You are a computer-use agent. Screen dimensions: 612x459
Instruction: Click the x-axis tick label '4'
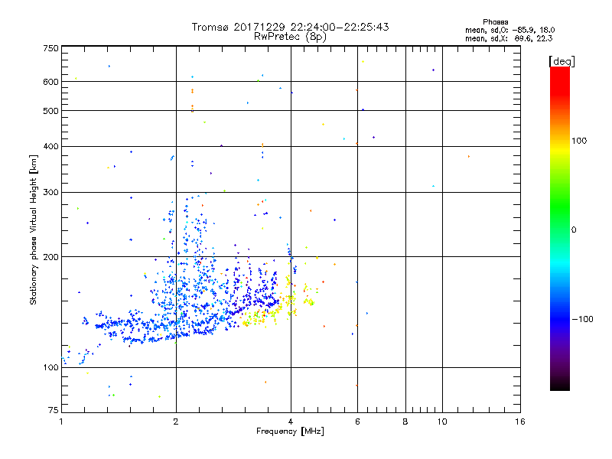click(291, 422)
